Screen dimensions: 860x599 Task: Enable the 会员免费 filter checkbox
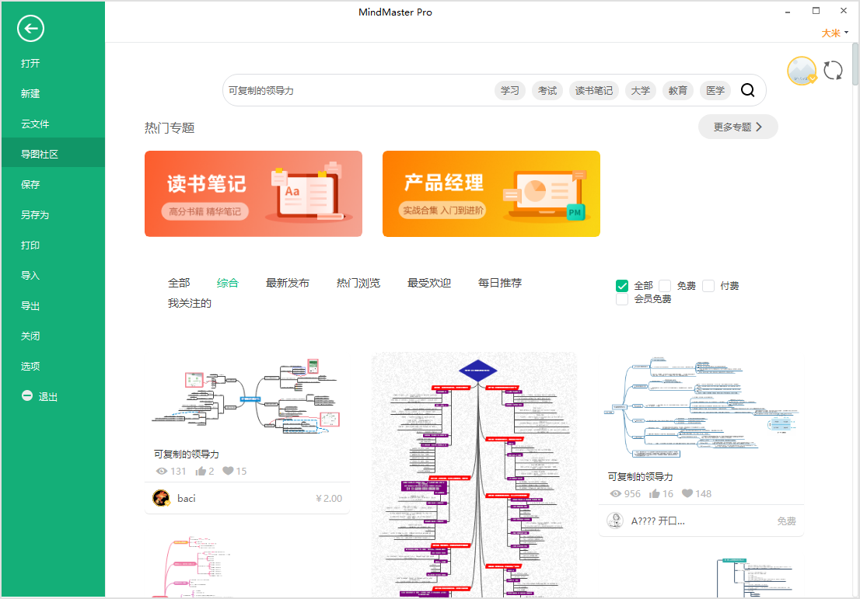click(622, 299)
